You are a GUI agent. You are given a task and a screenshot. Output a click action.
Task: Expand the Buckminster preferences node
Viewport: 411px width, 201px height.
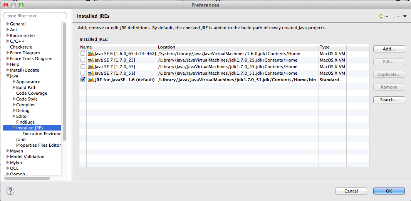pos(8,35)
